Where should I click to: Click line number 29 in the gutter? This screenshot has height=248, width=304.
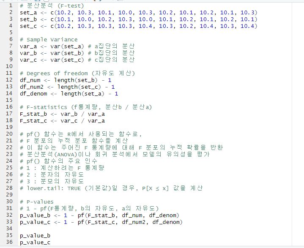9,195
